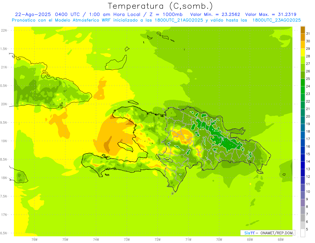Click the '1800UTC_21AGO2025' initialization time text

179,20
